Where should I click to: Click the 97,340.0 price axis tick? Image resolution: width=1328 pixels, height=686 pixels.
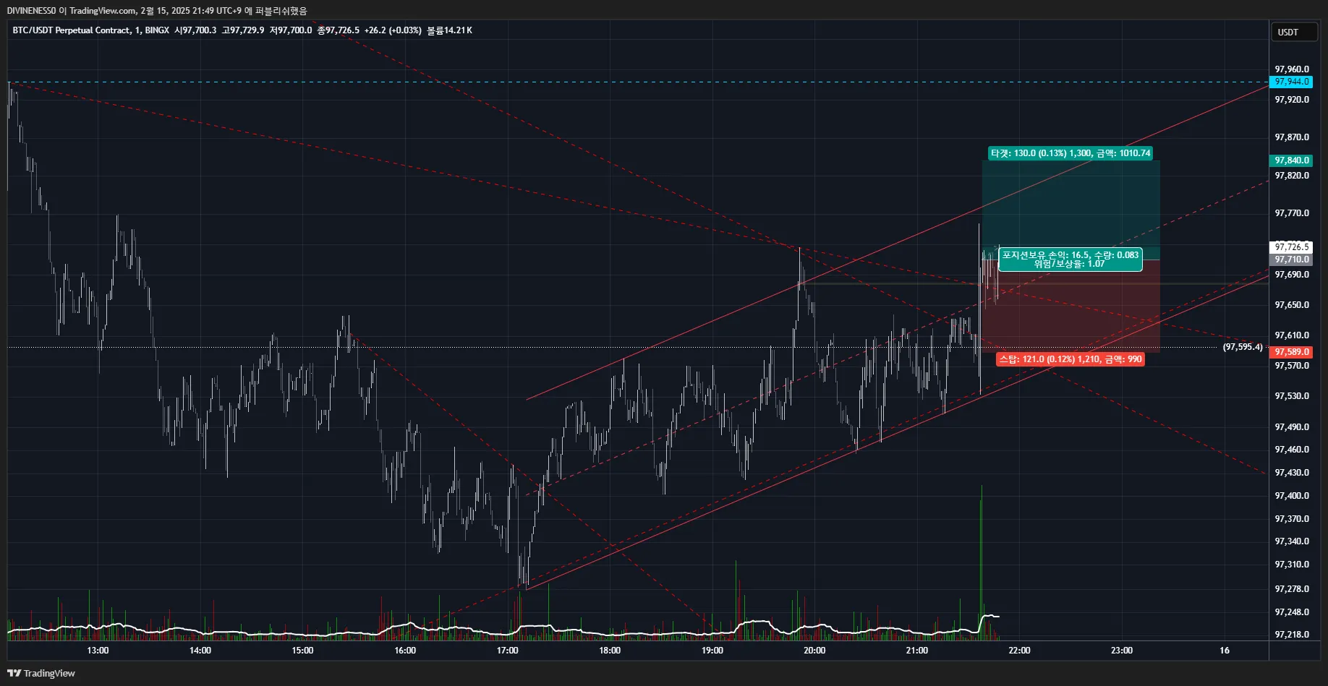pos(1292,541)
